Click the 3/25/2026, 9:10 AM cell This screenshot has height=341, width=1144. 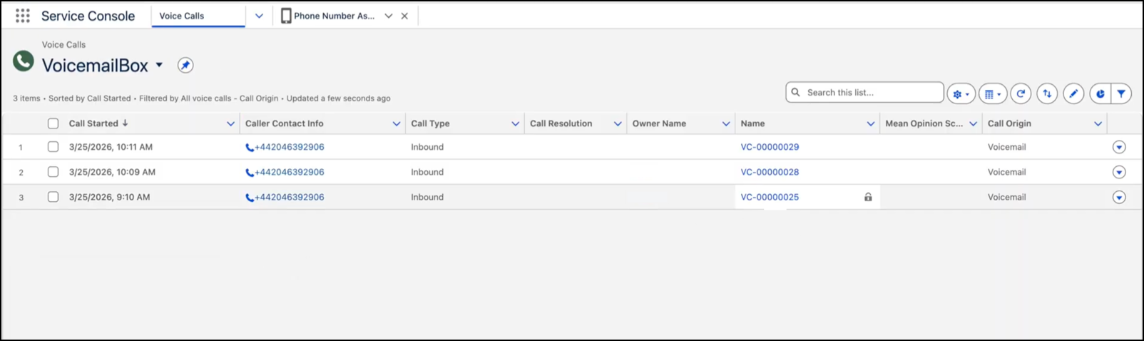(109, 197)
